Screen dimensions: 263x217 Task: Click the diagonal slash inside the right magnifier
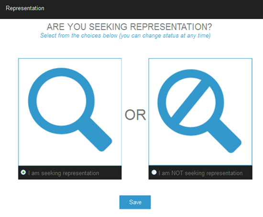click(x=190, y=102)
